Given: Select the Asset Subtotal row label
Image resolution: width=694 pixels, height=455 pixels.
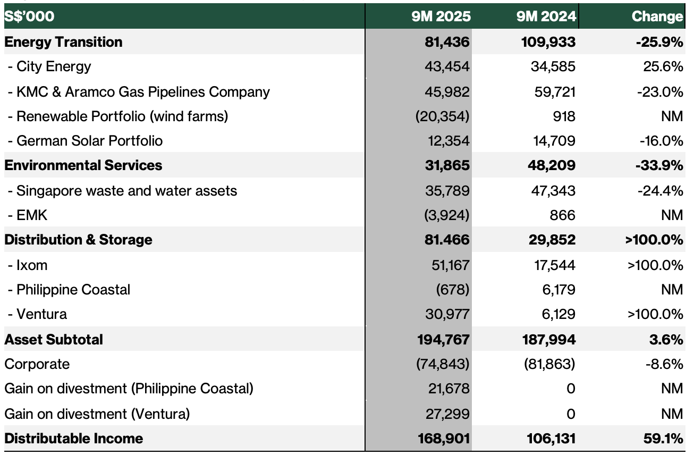Looking at the screenshot, I should [x=54, y=339].
